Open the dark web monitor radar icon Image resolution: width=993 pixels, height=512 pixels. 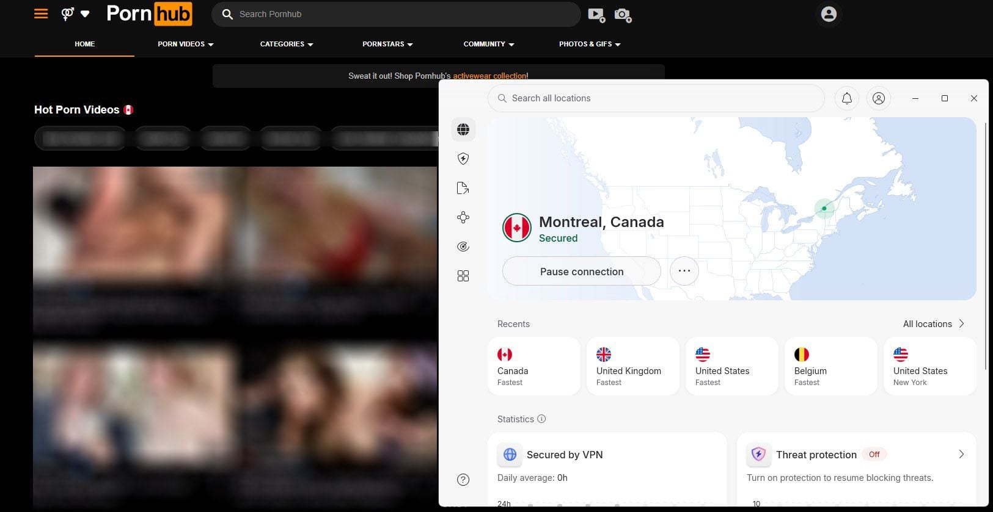coord(463,247)
